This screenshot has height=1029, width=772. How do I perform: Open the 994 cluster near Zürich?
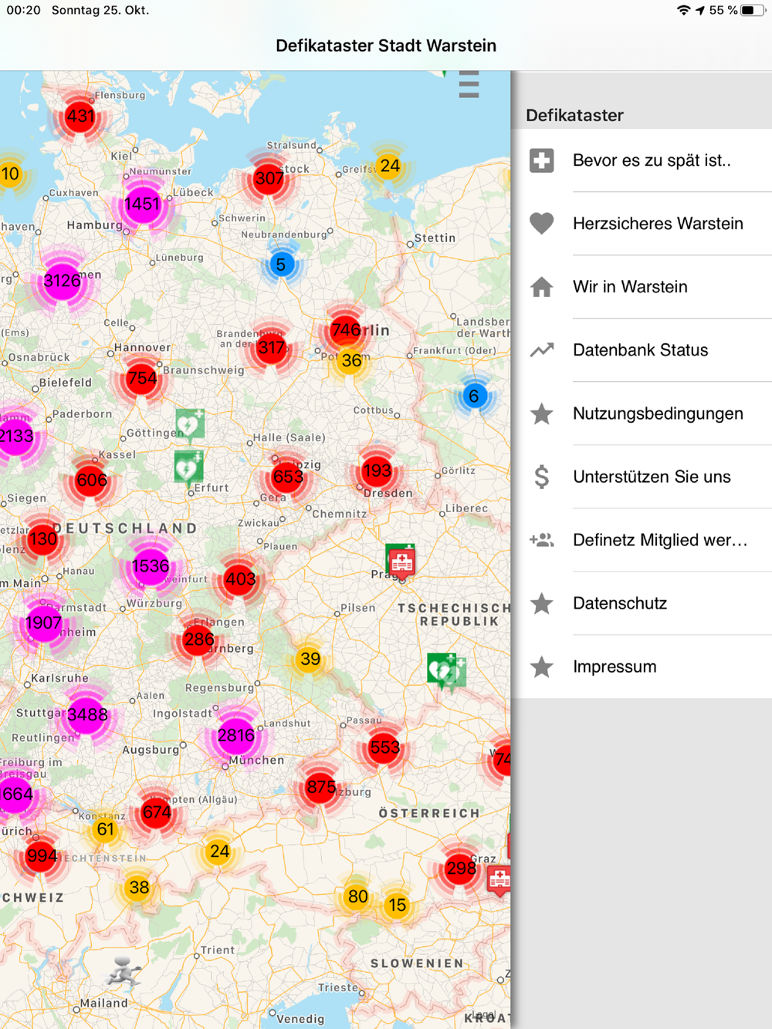42,856
